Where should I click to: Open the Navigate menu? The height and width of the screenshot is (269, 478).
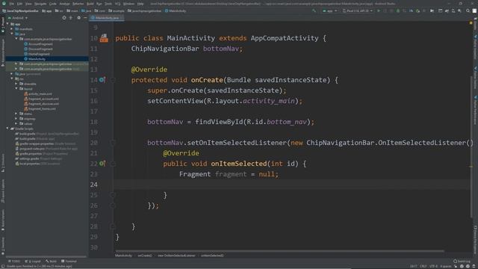click(40, 4)
